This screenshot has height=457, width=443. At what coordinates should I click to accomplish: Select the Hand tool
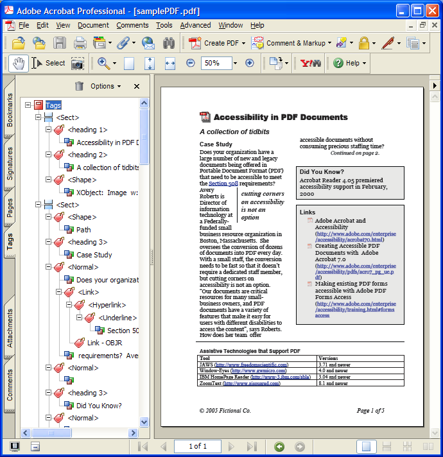19,64
